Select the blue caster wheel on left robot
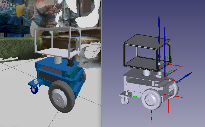Screen dimensions: 205x127 click(34, 90)
